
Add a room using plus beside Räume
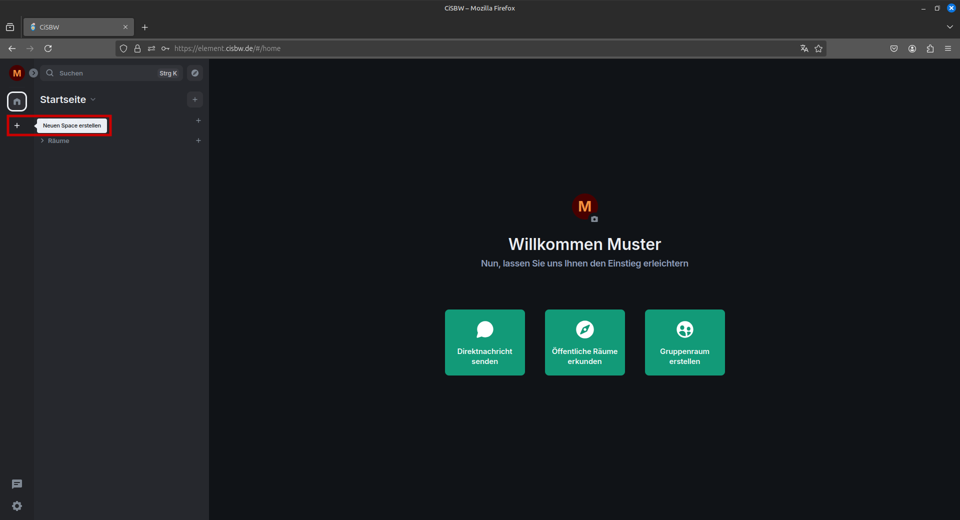pyautogui.click(x=198, y=140)
